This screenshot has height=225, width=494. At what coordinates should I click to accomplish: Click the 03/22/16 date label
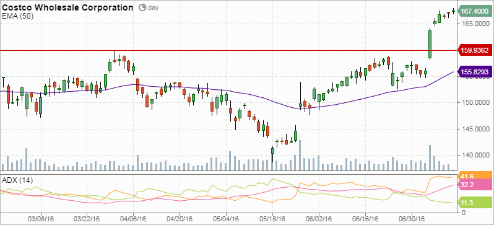[x=87, y=218]
